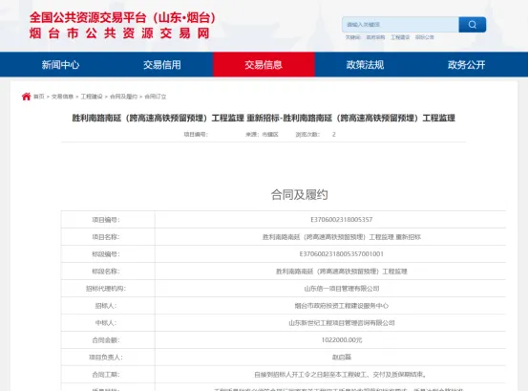Click the 工程建设 breadcrumb link

tap(92, 97)
